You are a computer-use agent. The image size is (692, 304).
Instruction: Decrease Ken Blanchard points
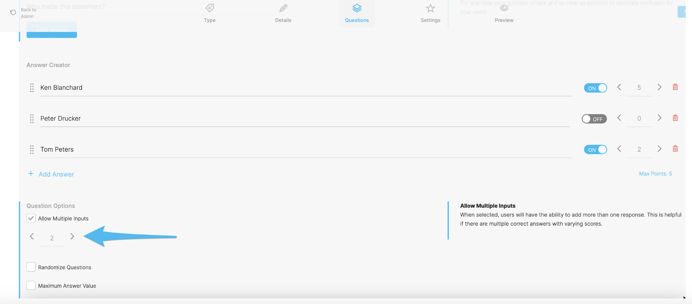(x=619, y=87)
